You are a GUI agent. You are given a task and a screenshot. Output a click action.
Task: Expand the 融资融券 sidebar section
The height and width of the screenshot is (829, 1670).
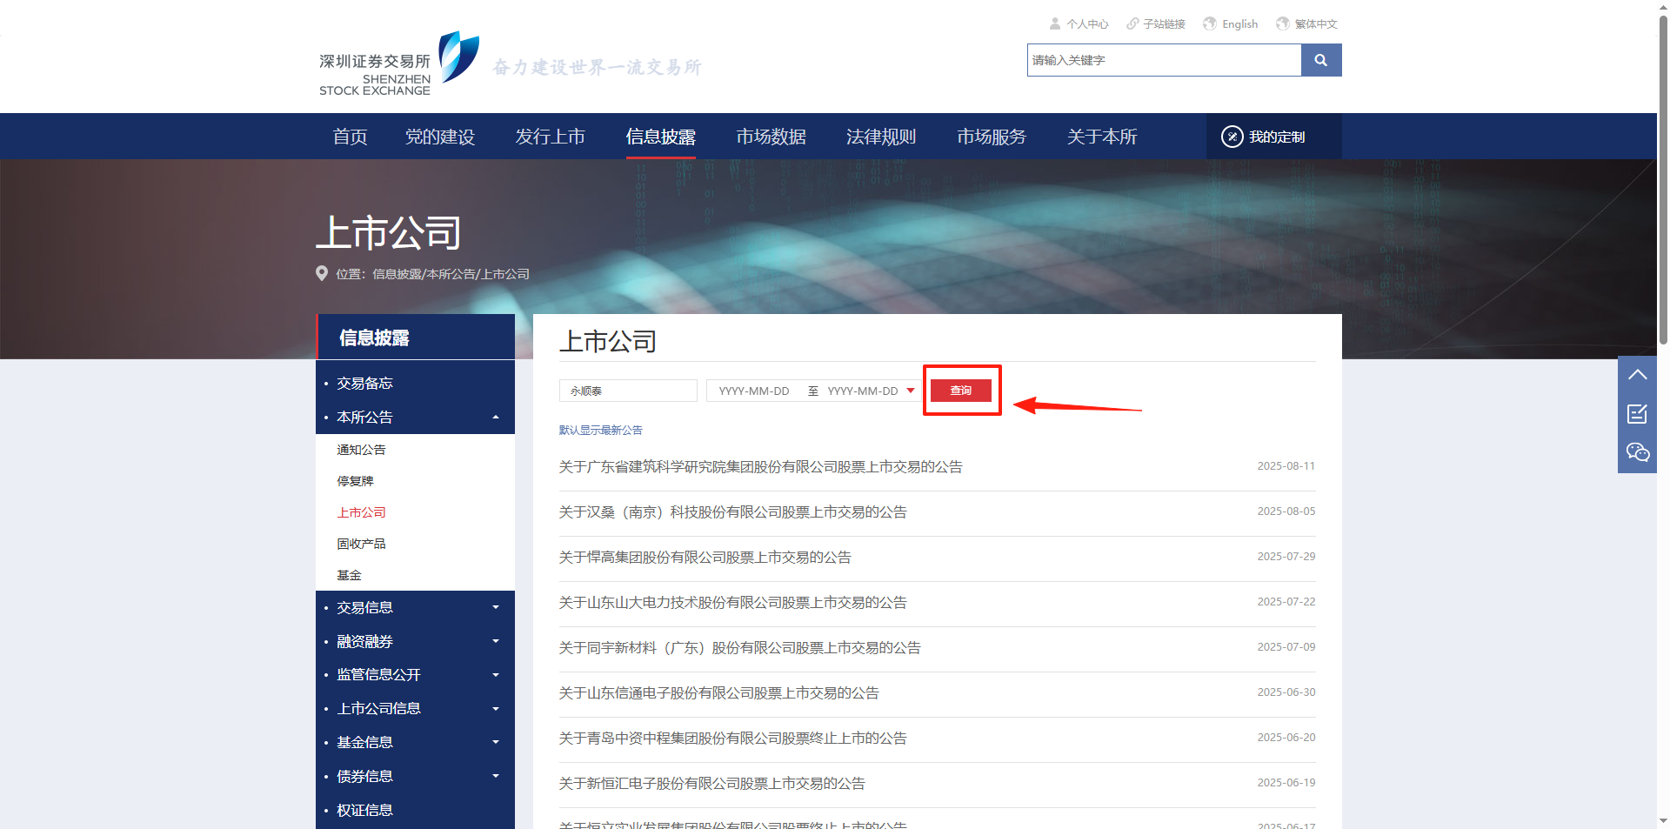[x=496, y=641]
